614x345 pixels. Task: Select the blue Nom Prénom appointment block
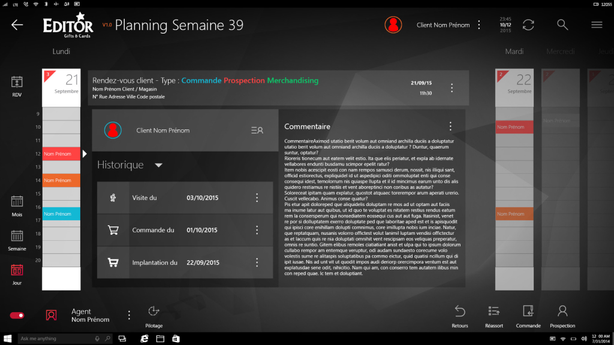pyautogui.click(x=61, y=214)
